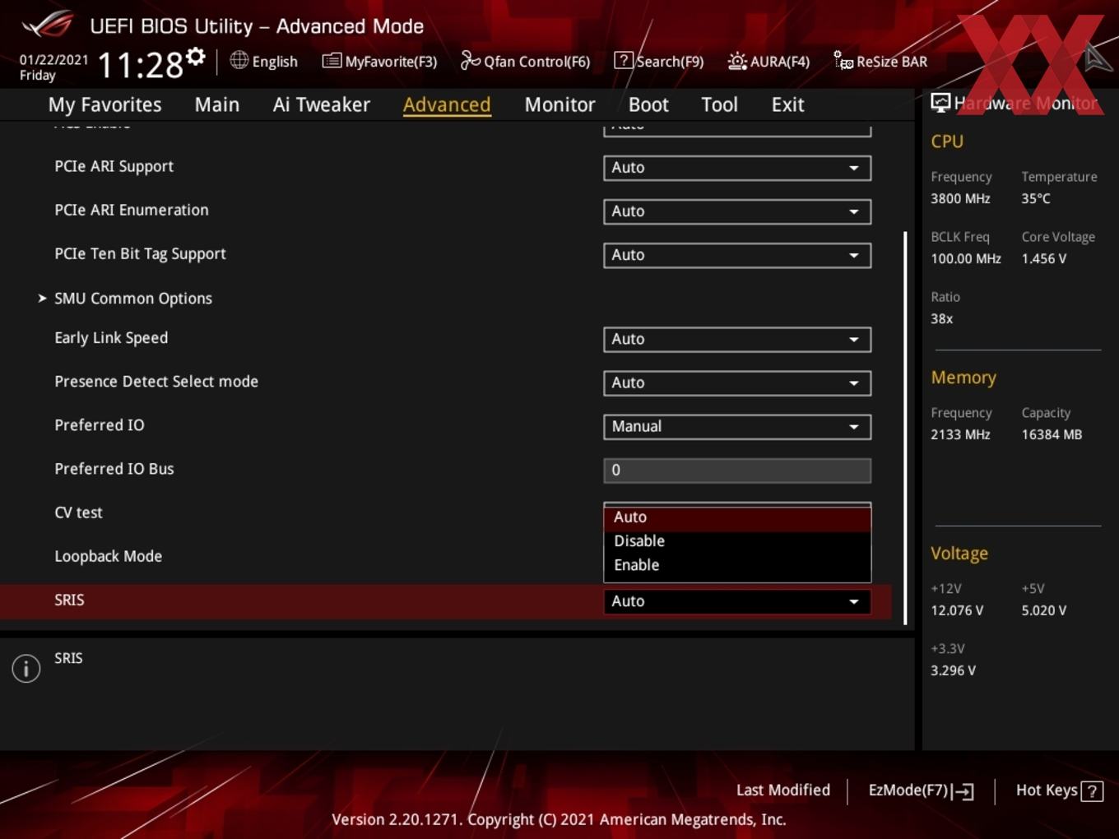Click the Preferred IO Bus label
1119x839 pixels.
pos(114,469)
